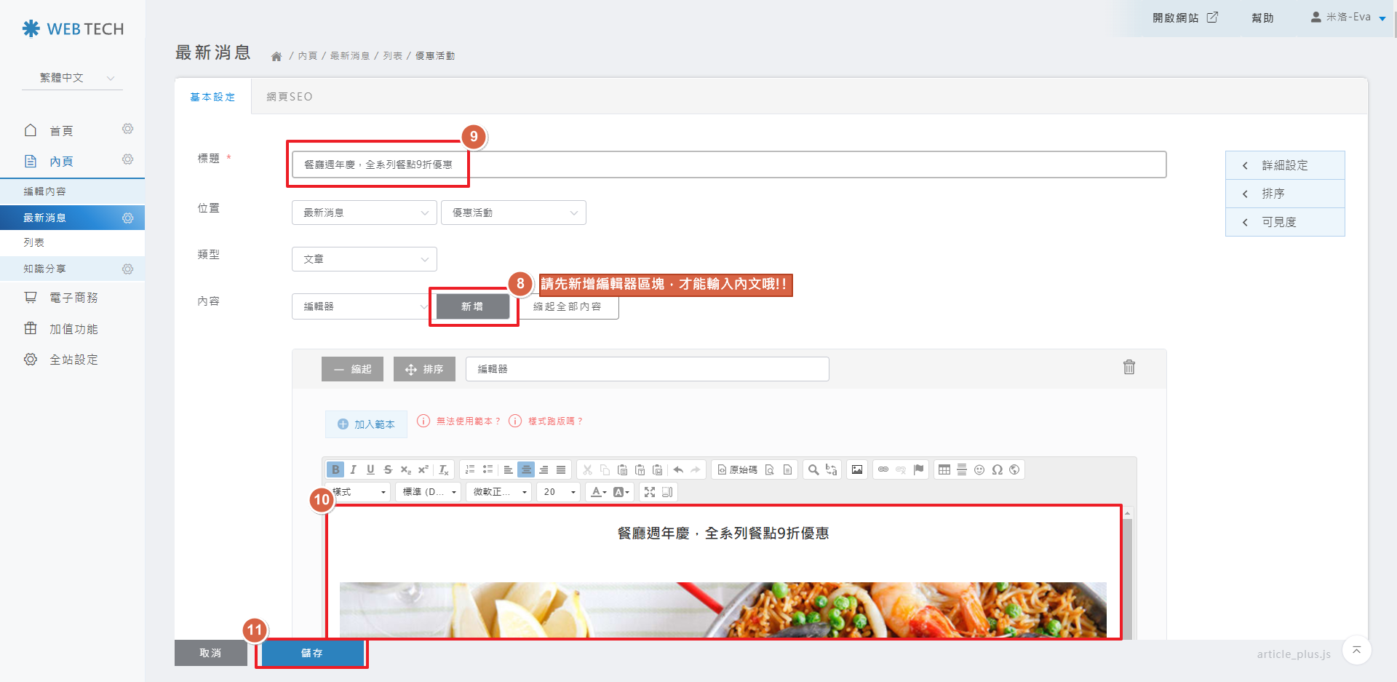Open the text color picker
Viewport: 1397px width, 682px height.
598,492
